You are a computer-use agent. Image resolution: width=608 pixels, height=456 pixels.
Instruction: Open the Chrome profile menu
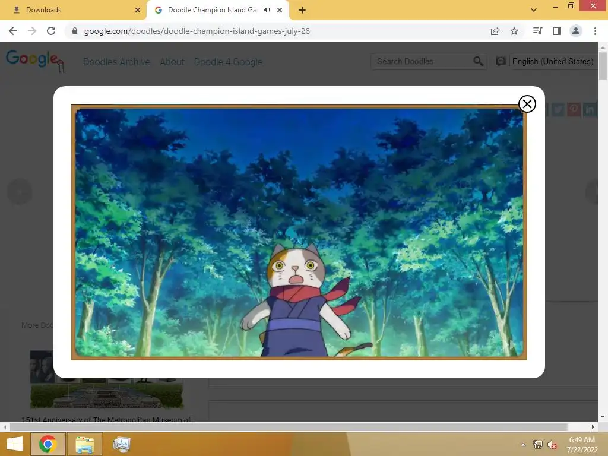(x=576, y=31)
